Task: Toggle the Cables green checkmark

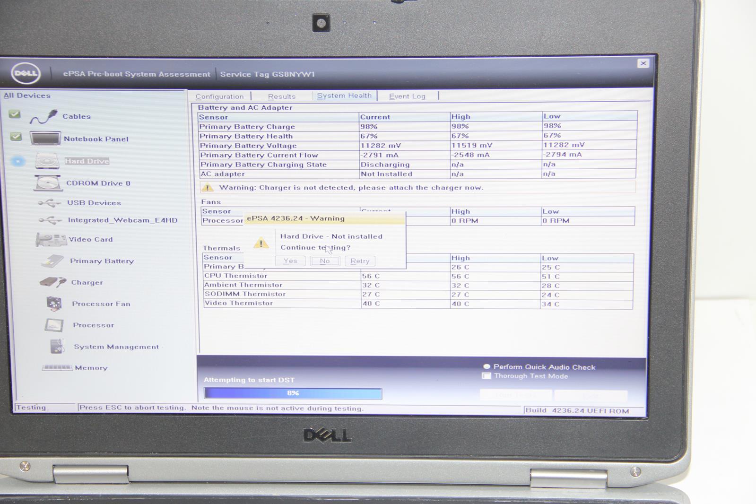Action: (15, 114)
